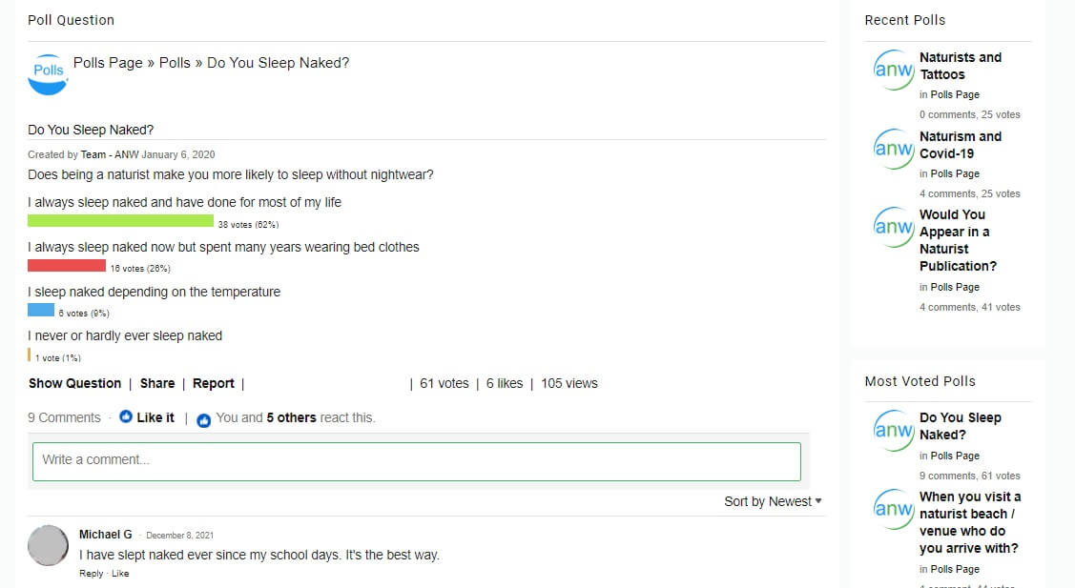The width and height of the screenshot is (1075, 588).
Task: Go to the Polls breadcrumb
Action: [x=175, y=63]
